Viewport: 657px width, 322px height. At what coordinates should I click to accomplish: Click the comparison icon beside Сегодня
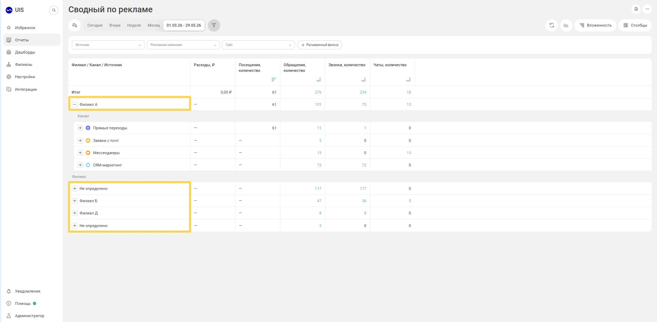[x=75, y=25]
